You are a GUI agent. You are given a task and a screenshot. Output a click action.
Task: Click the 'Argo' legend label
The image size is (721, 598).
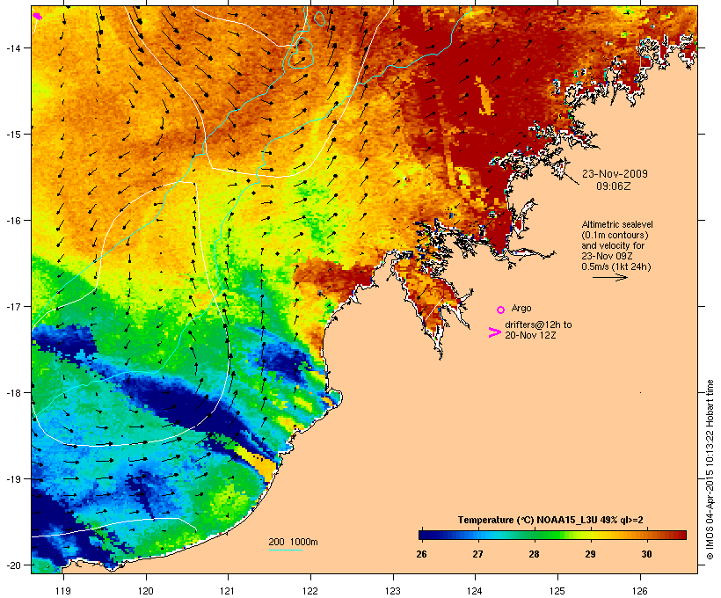coord(521,308)
